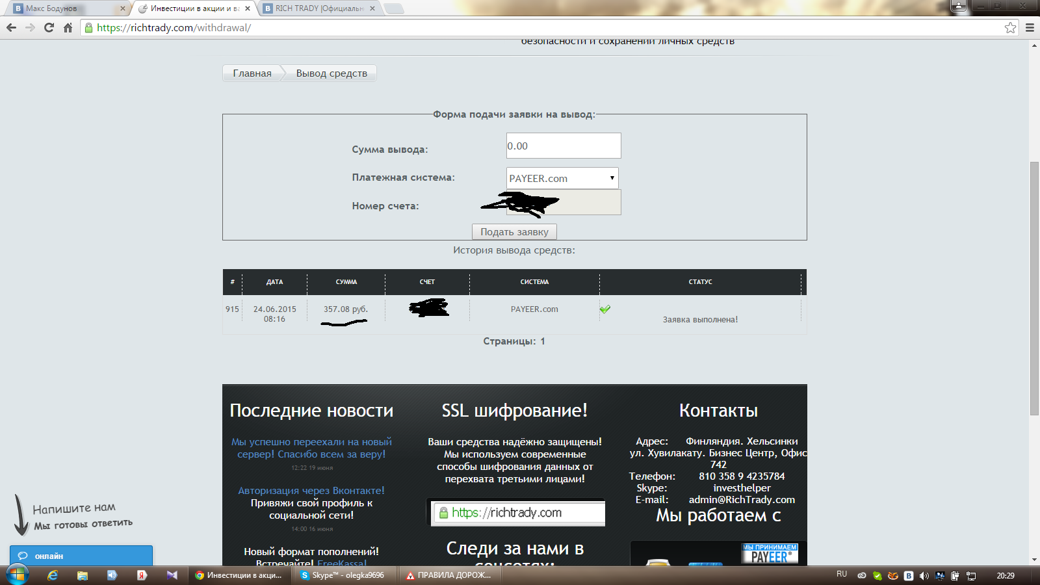1040x585 pixels.
Task: Close the RICH TRADY tab
Action: point(372,8)
